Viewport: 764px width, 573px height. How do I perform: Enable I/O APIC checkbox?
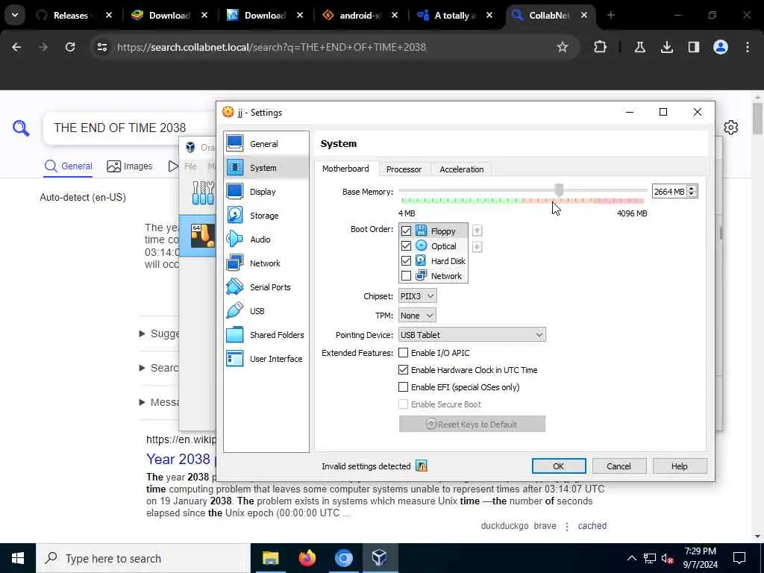click(403, 353)
